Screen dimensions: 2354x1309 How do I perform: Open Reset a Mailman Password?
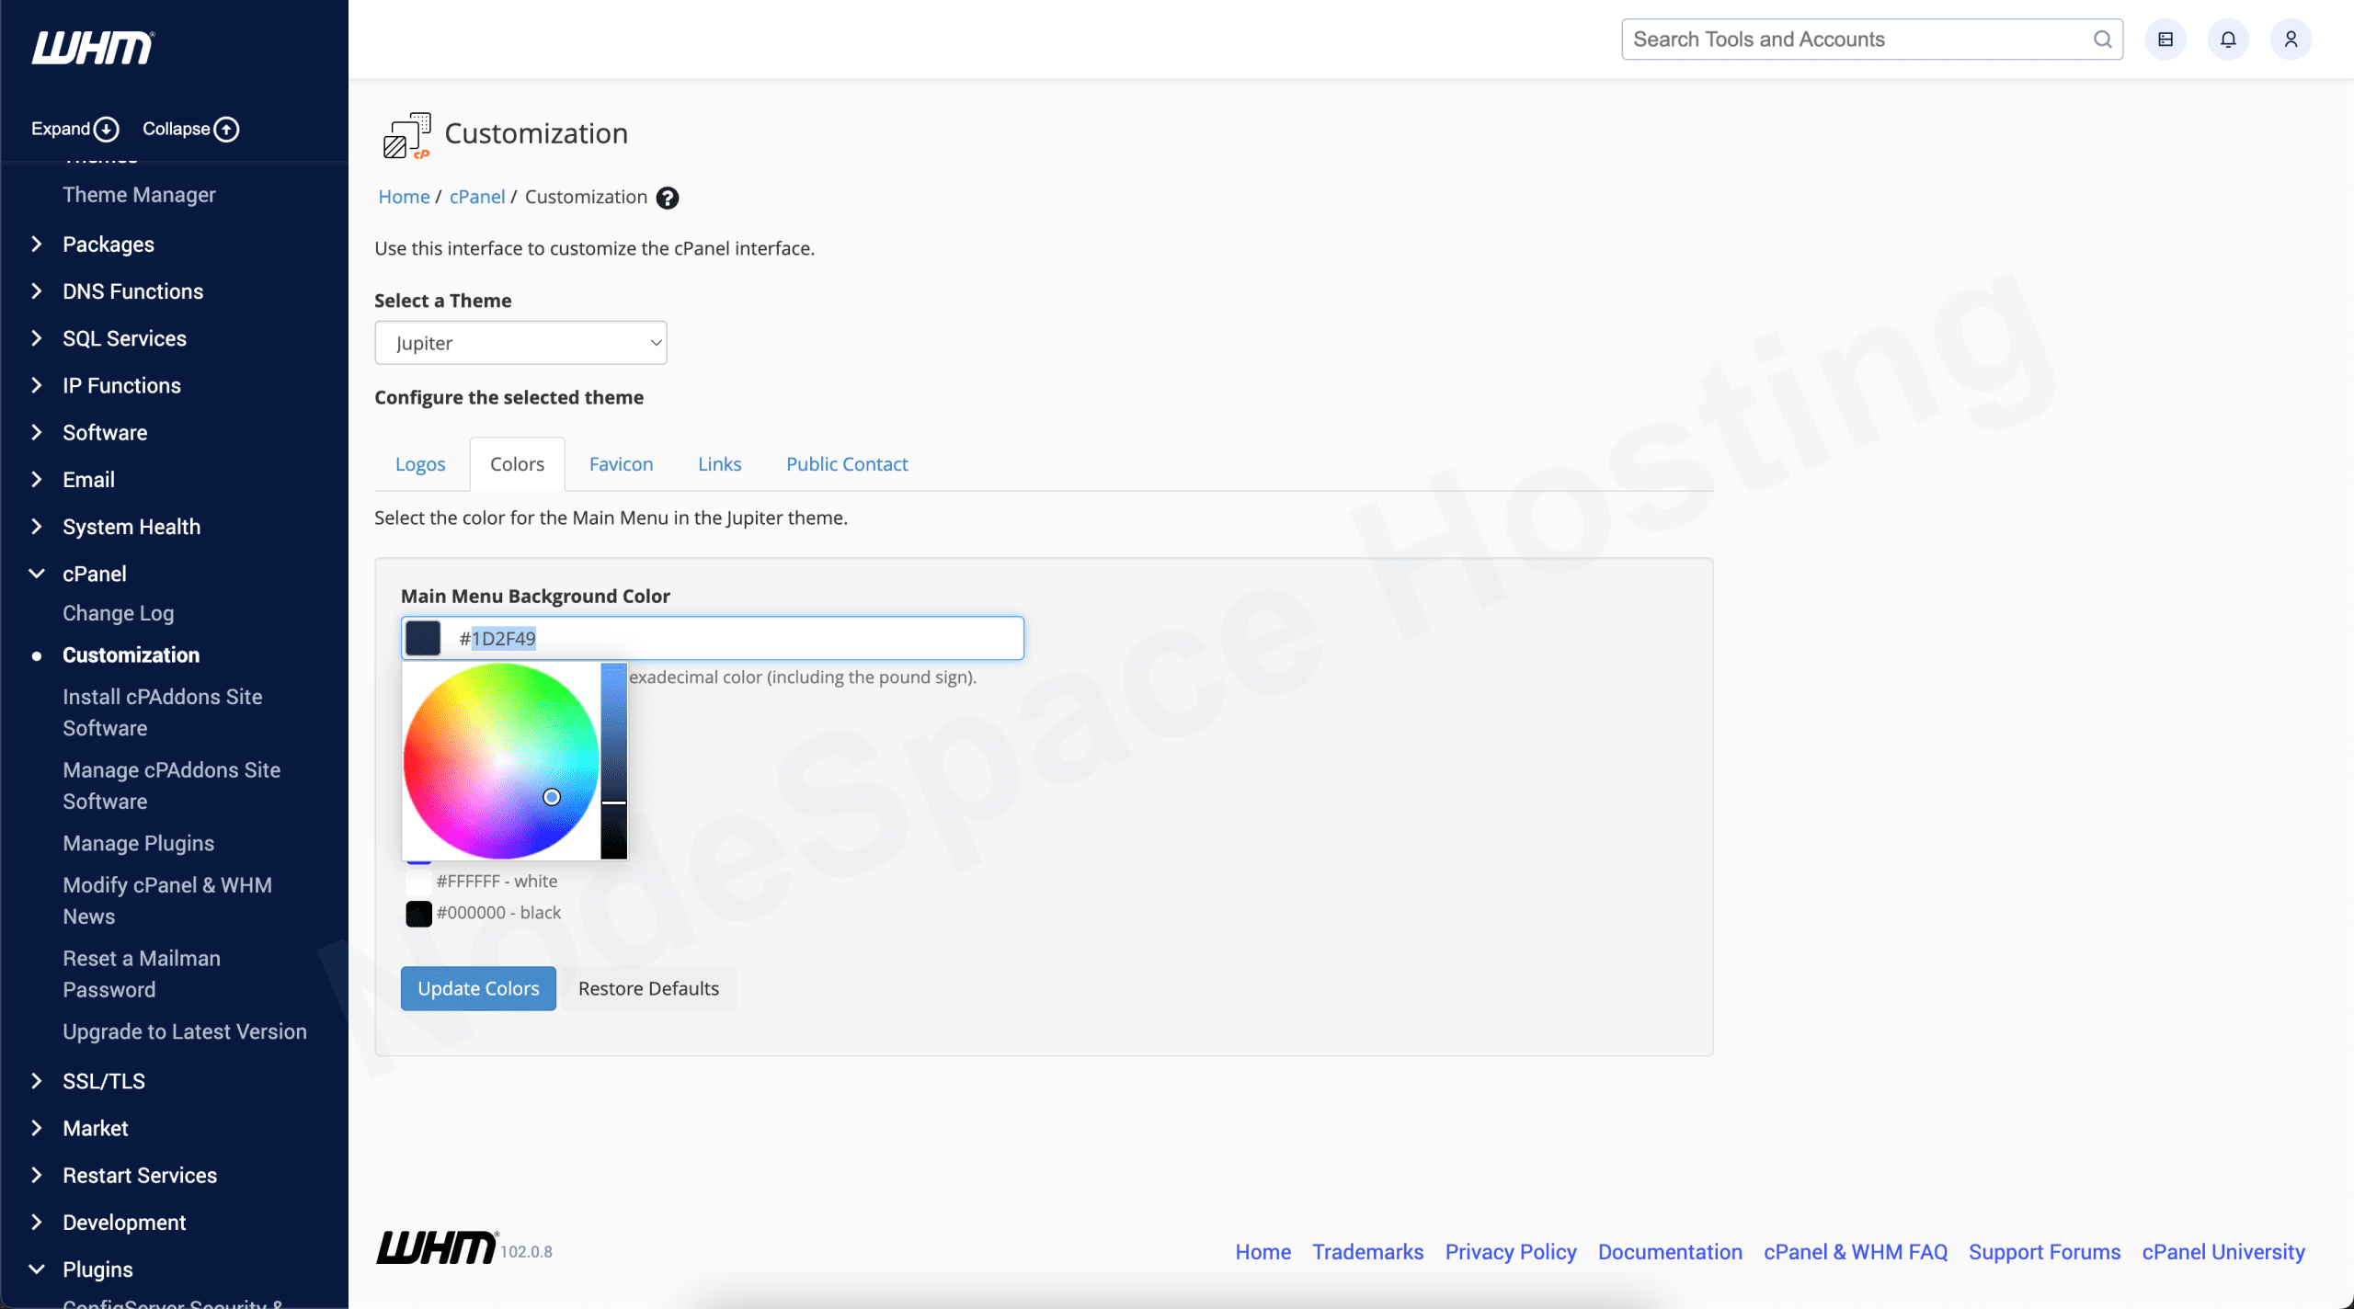[142, 974]
